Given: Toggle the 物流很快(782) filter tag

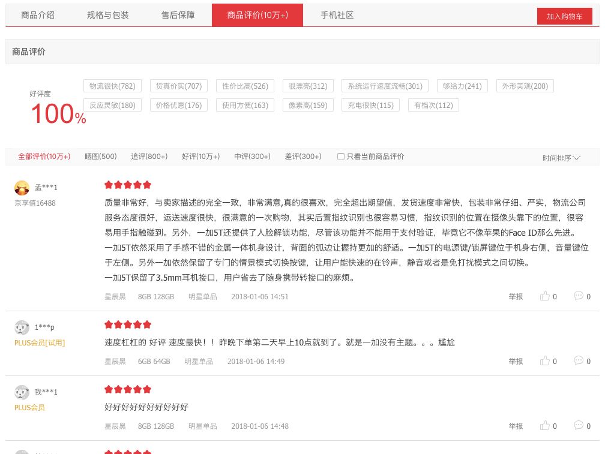Looking at the screenshot, I should [x=111, y=86].
